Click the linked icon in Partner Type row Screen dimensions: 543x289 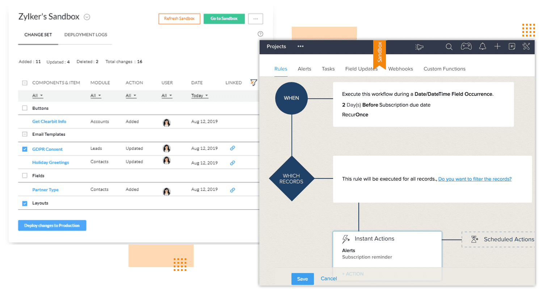233,190
